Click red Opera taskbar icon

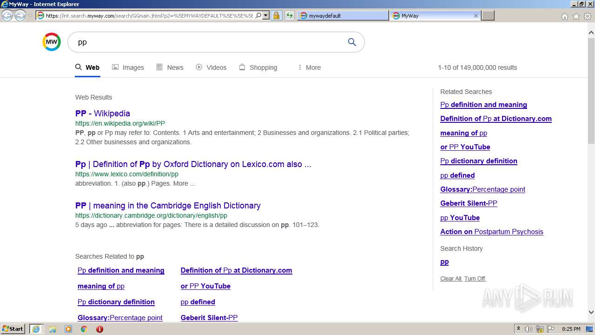tap(99, 329)
